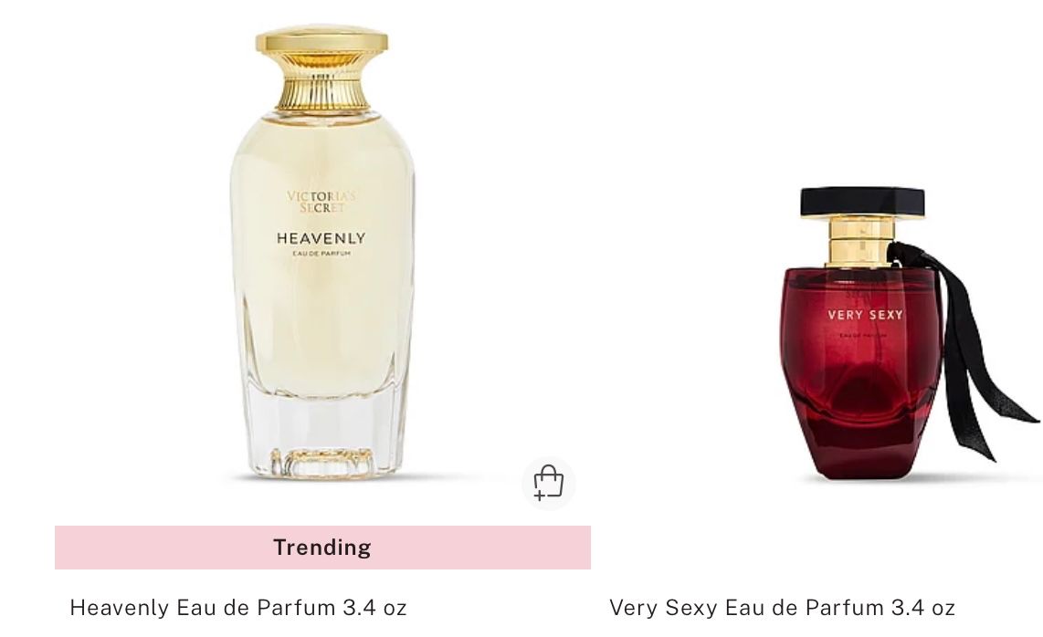The width and height of the screenshot is (1043, 637).
Task: Click the word Trending in the pink bar
Action: 322,548
